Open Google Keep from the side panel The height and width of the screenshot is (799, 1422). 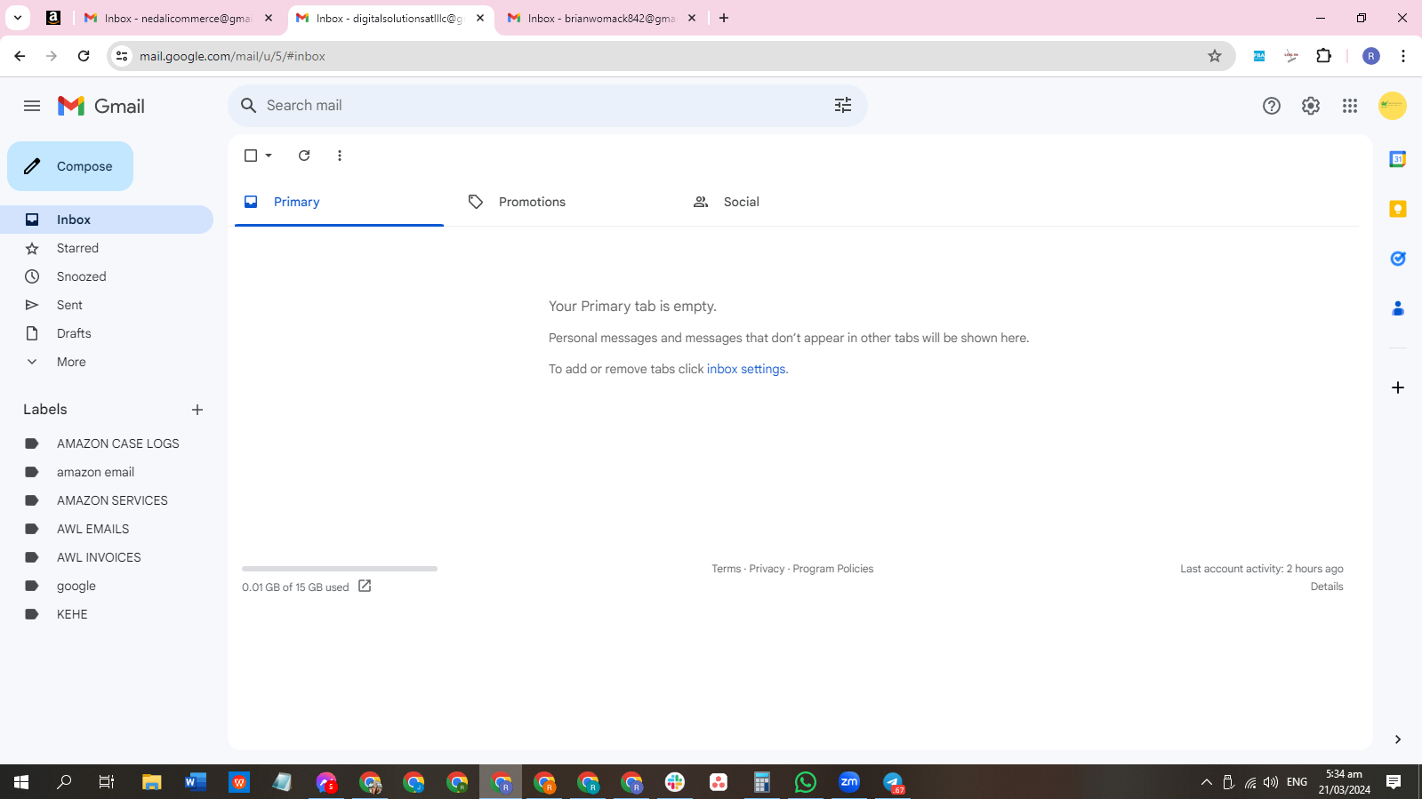point(1397,209)
